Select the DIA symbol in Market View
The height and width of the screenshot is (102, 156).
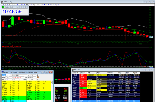tap(76, 82)
